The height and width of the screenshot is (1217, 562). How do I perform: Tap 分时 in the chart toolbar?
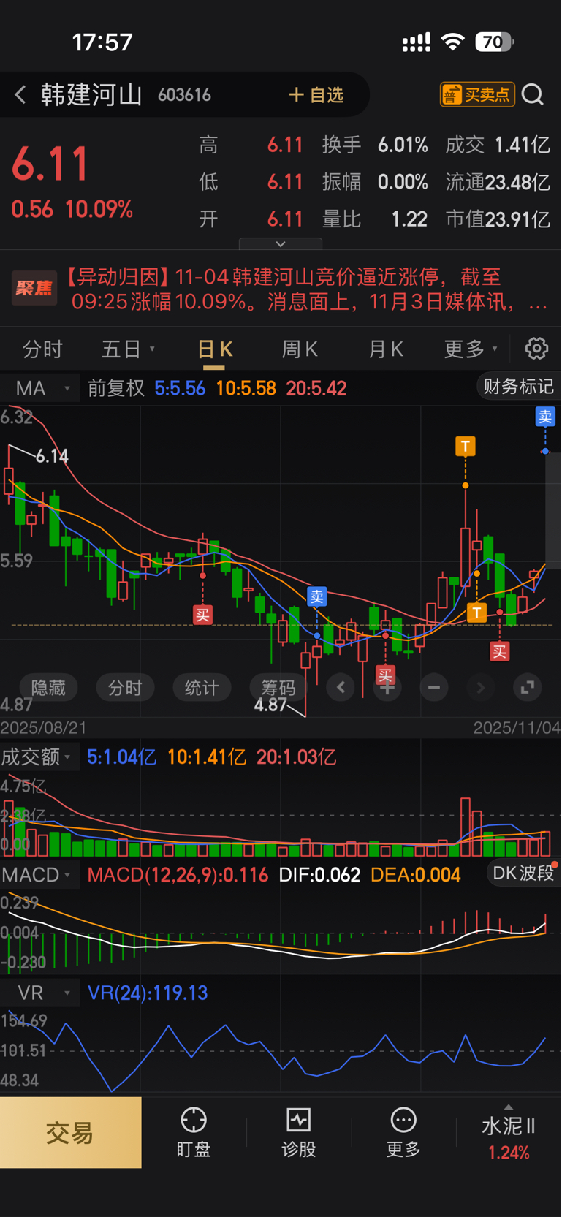click(125, 688)
